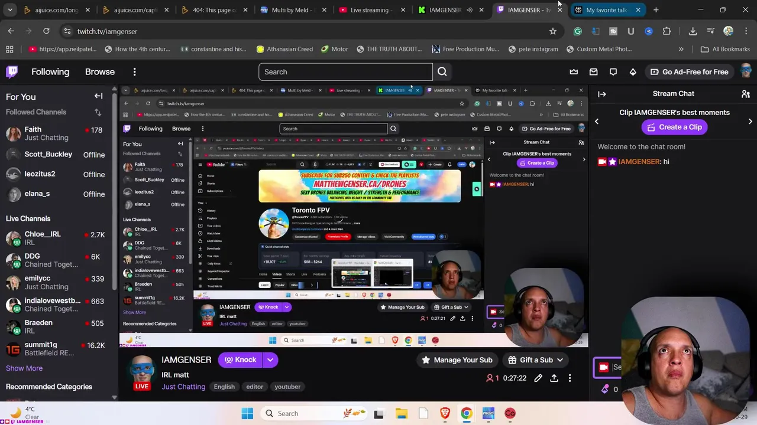Expand the Knock button dropdown arrow
This screenshot has width=757, height=425.
270,359
